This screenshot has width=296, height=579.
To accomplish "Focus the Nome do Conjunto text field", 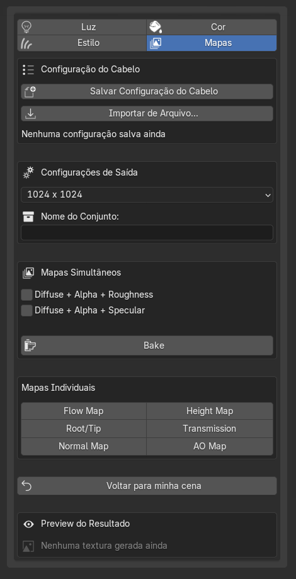I will (x=147, y=233).
